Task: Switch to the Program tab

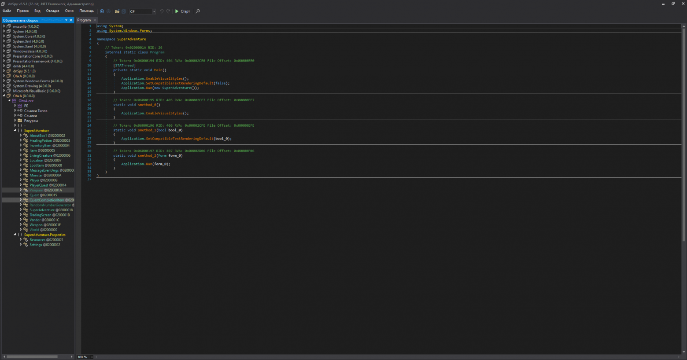Action: tap(84, 20)
